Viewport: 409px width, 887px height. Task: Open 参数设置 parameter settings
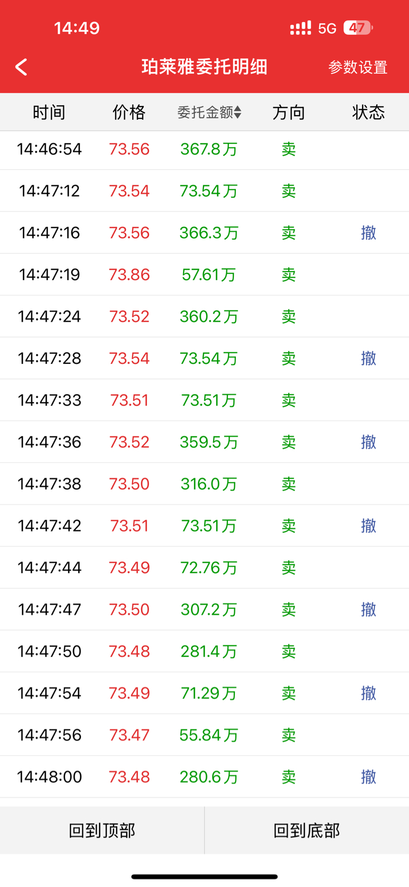pos(357,68)
